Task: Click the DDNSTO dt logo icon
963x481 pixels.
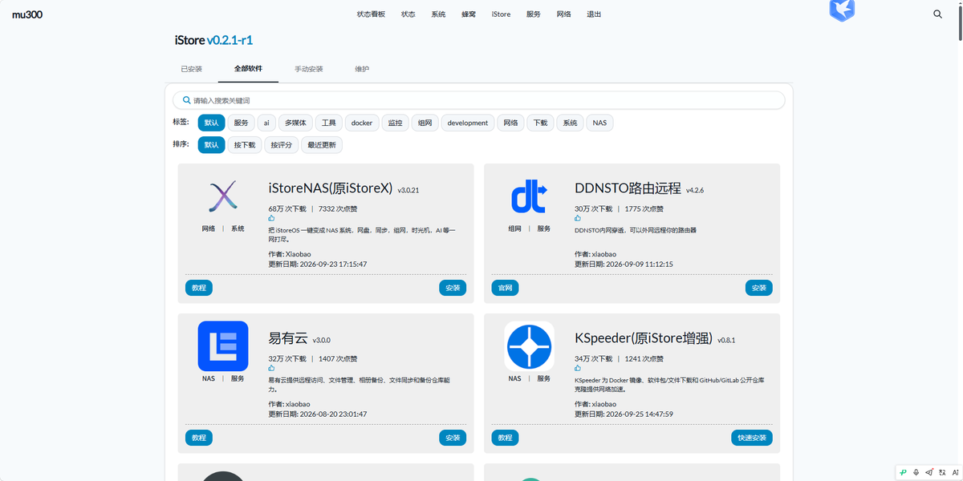Action: point(529,197)
